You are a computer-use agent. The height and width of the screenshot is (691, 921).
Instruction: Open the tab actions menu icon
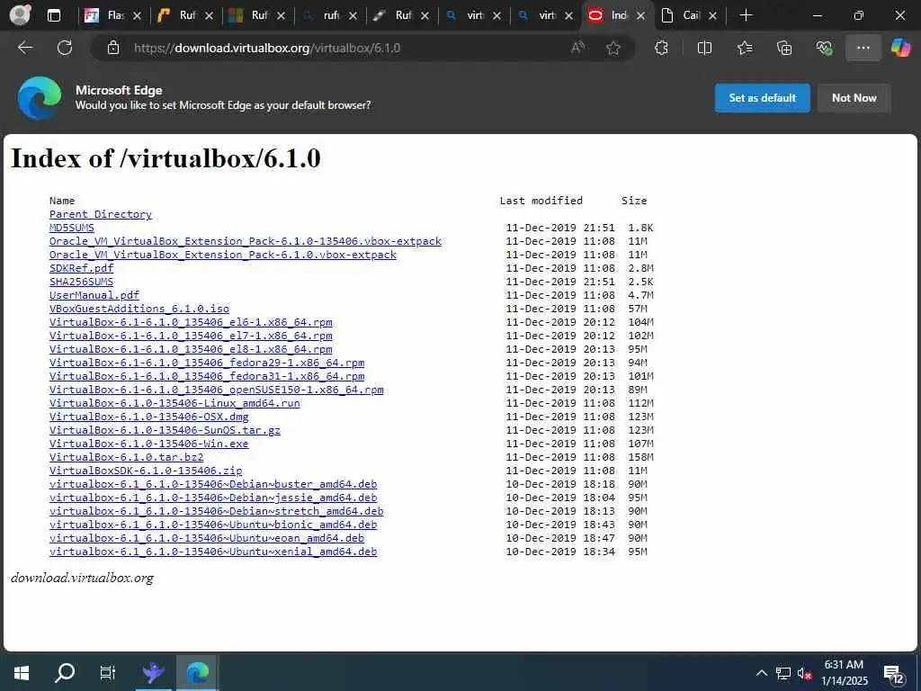pos(53,15)
